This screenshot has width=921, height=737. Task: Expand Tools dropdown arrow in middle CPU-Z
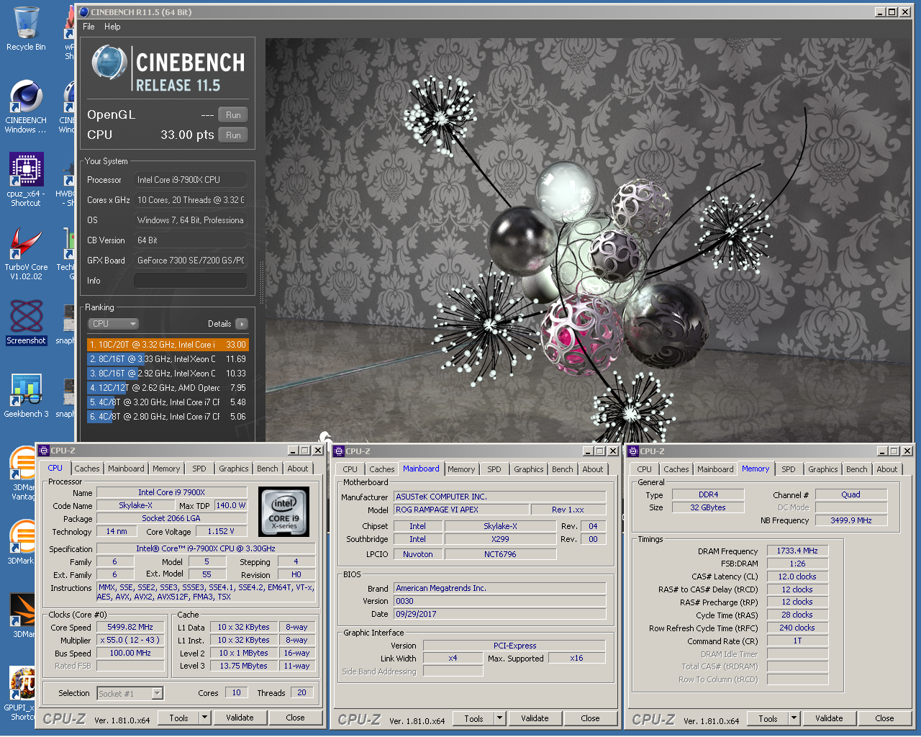499,718
